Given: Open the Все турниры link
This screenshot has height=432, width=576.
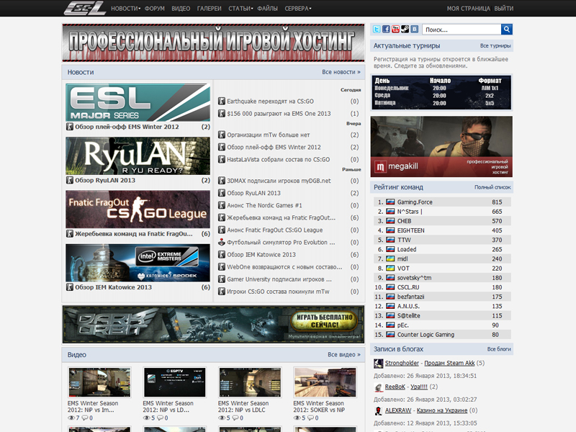Looking at the screenshot, I should [495, 45].
